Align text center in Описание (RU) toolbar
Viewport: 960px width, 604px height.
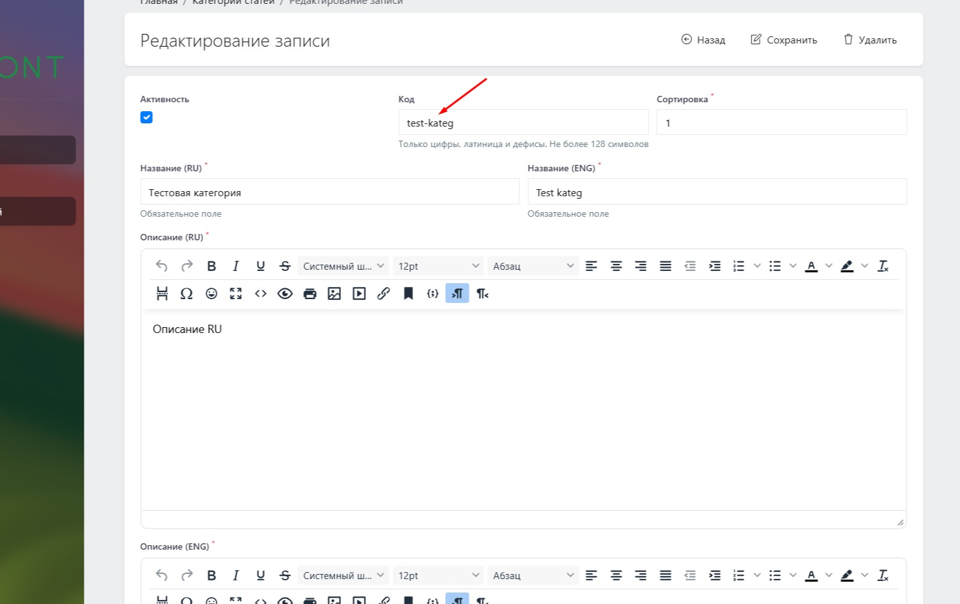click(x=616, y=267)
